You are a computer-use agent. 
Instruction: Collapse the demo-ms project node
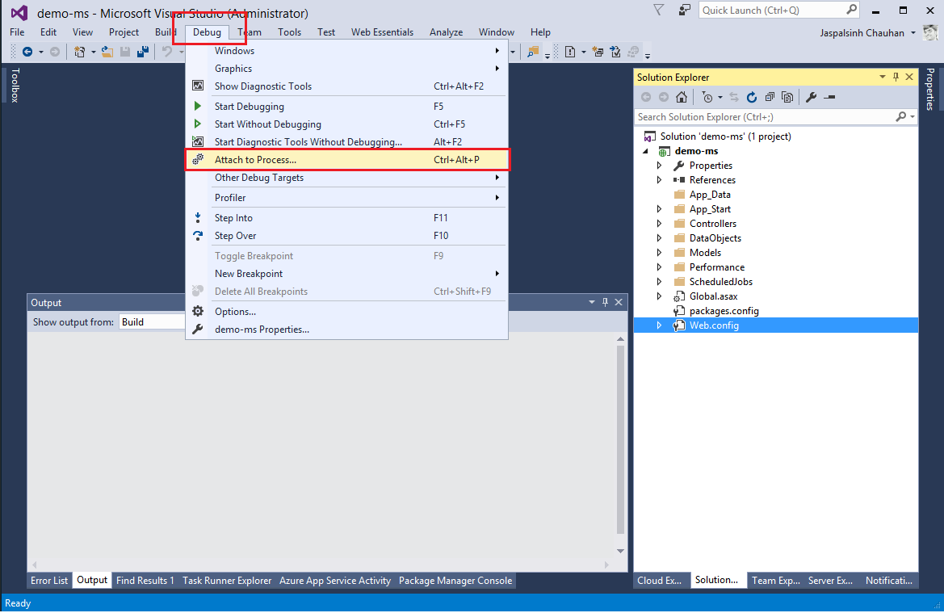click(x=647, y=151)
